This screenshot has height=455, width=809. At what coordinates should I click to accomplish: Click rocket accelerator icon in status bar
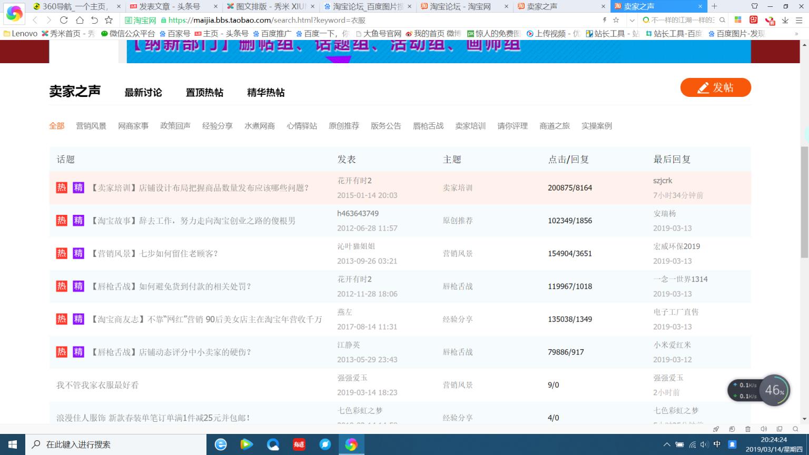click(x=716, y=429)
